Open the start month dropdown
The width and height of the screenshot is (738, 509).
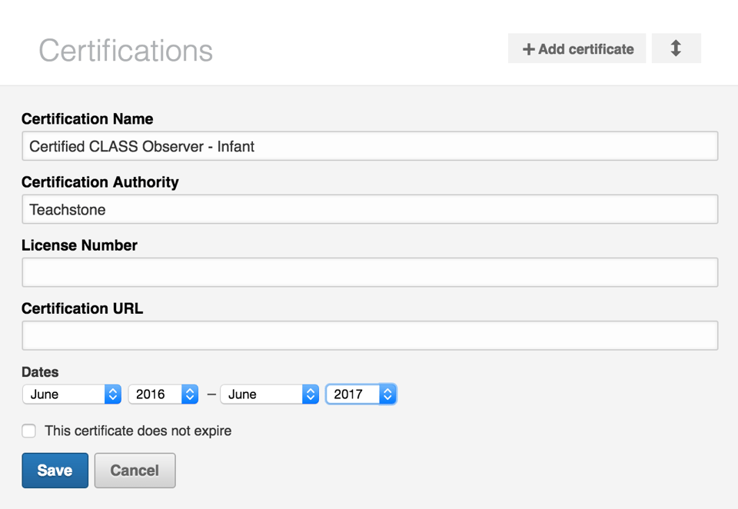click(x=72, y=394)
